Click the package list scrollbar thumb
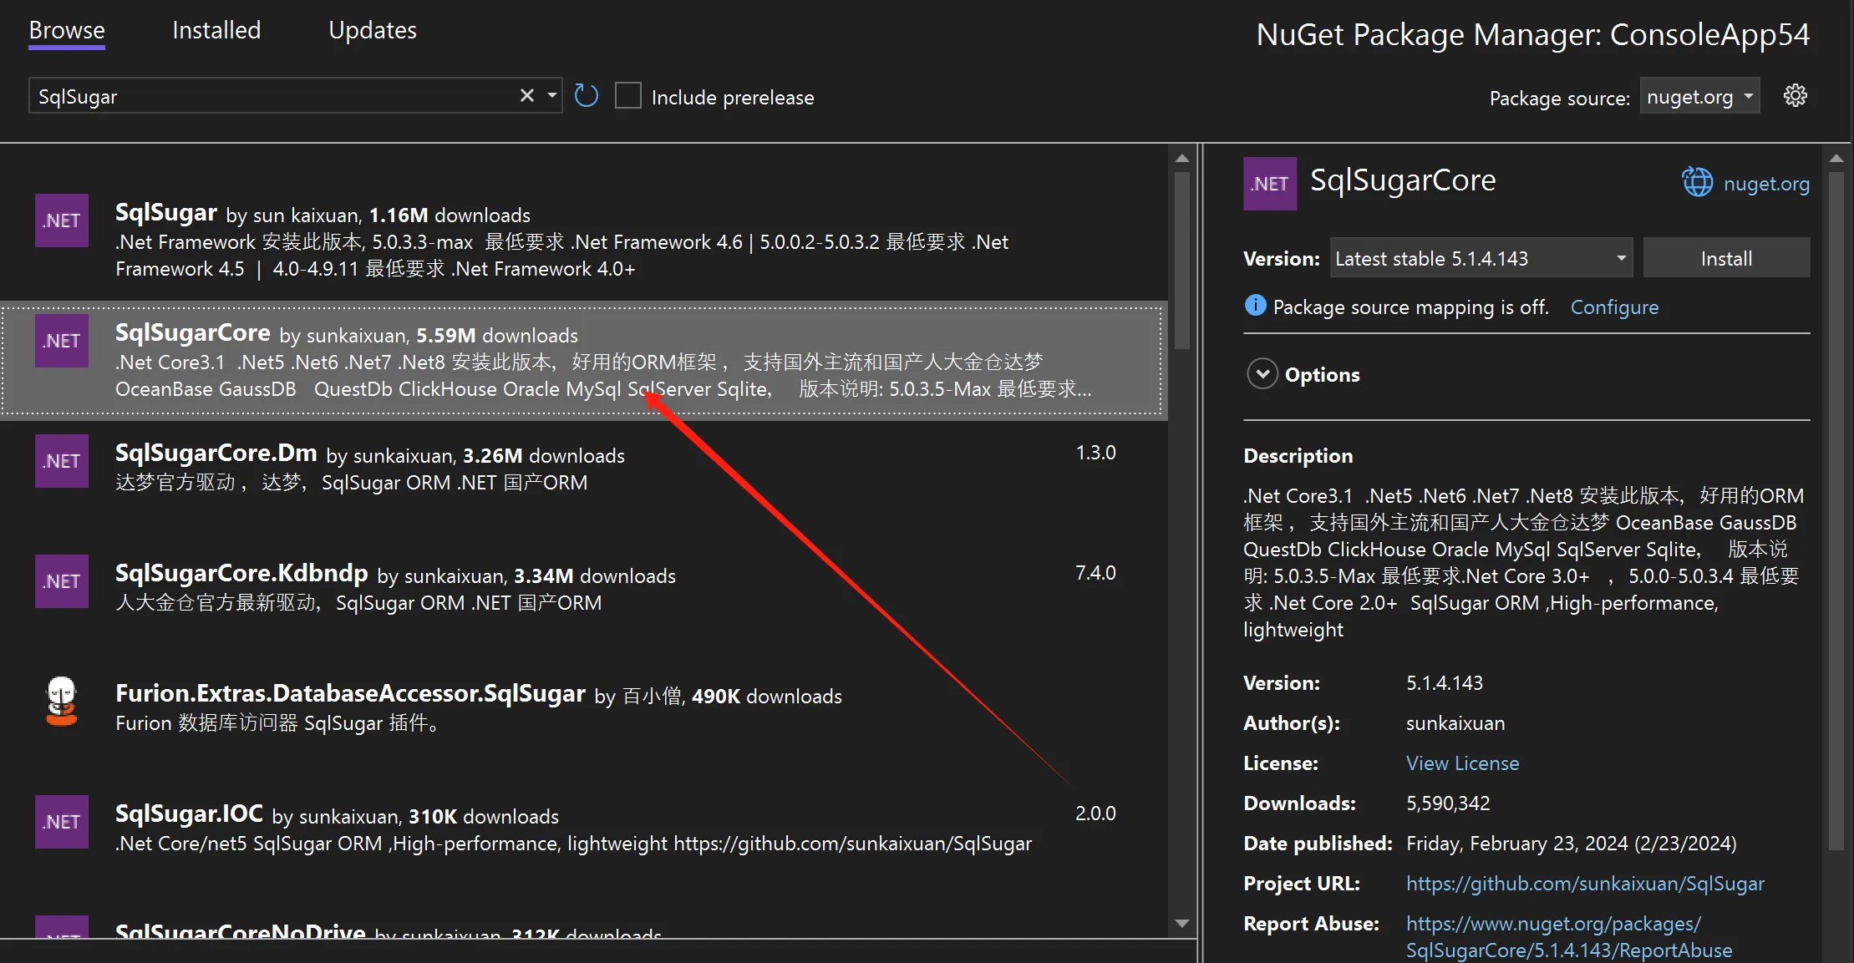The image size is (1854, 963). coord(1181,260)
